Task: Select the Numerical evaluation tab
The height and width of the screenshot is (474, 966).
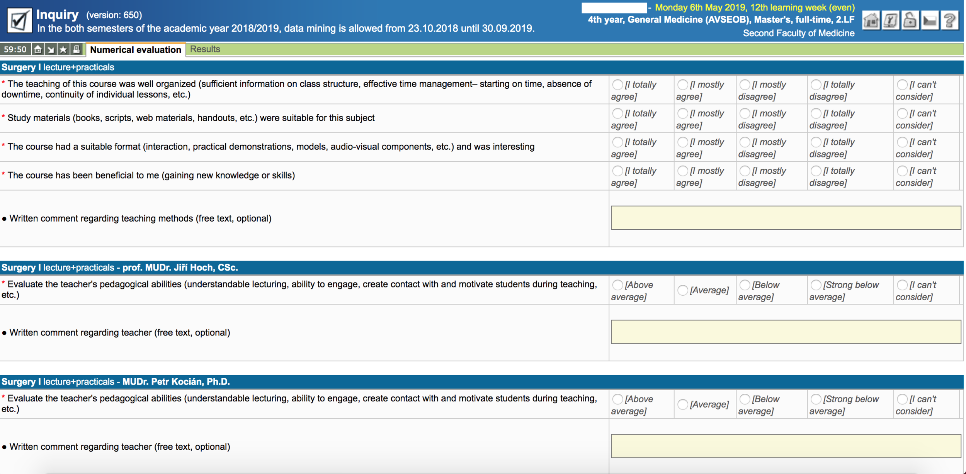Action: point(135,49)
